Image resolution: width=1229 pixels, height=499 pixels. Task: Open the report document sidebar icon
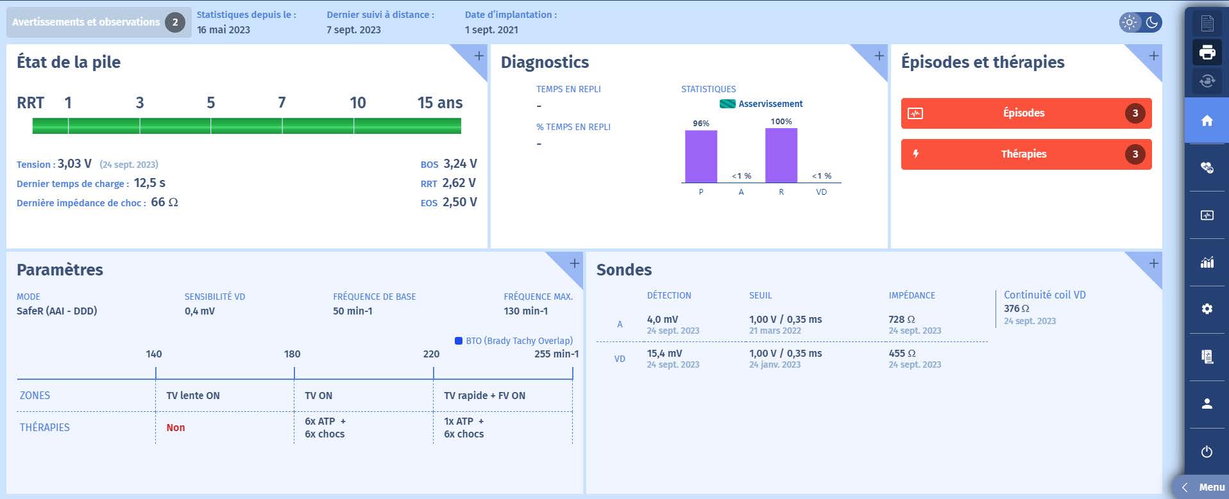pos(1207,356)
